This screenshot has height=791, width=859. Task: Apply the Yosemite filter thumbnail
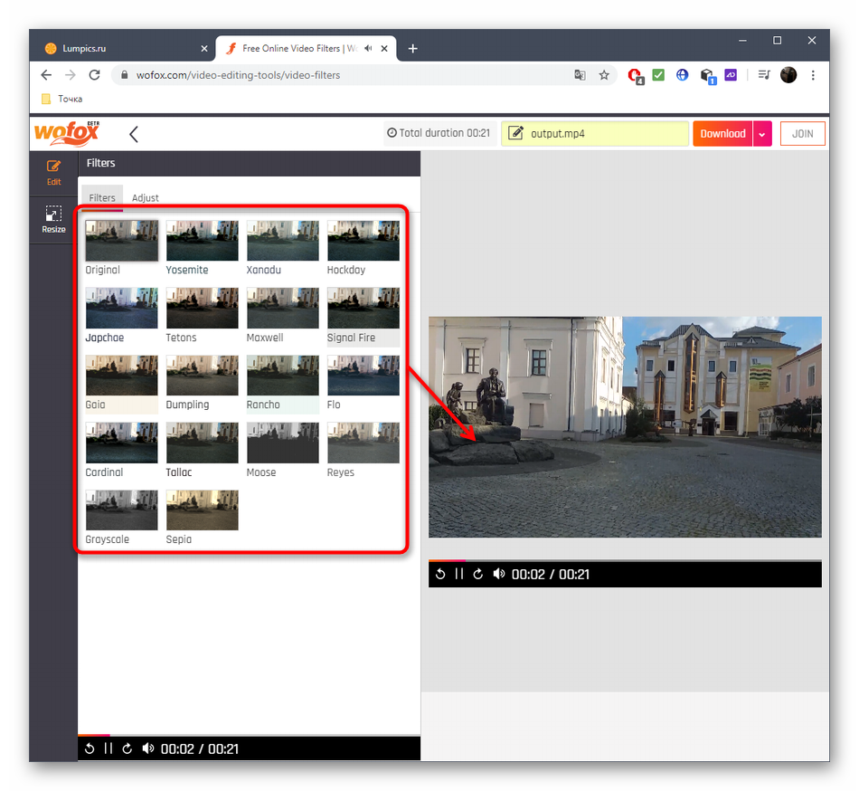point(202,241)
